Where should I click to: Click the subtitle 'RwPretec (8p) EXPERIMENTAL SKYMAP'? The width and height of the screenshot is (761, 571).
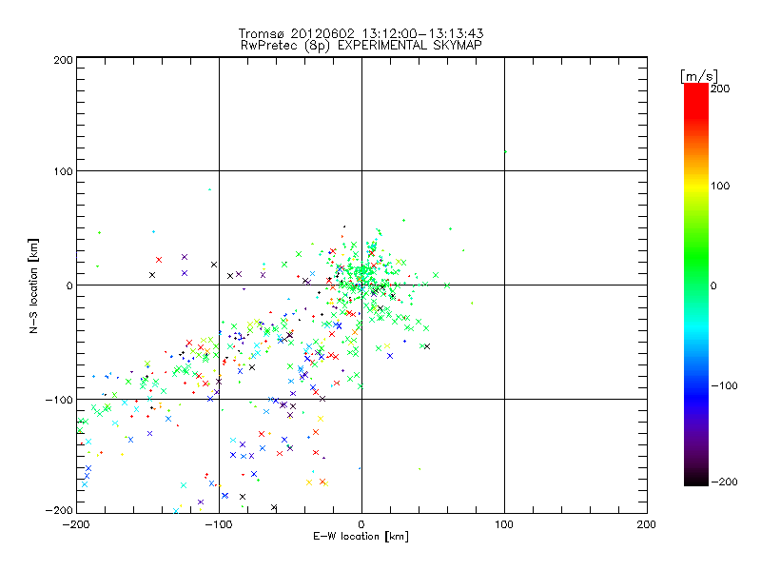pos(361,46)
